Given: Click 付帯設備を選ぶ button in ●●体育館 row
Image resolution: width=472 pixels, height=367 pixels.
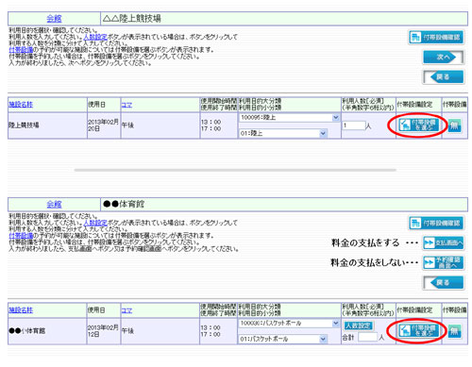Looking at the screenshot, I should click(x=418, y=331).
